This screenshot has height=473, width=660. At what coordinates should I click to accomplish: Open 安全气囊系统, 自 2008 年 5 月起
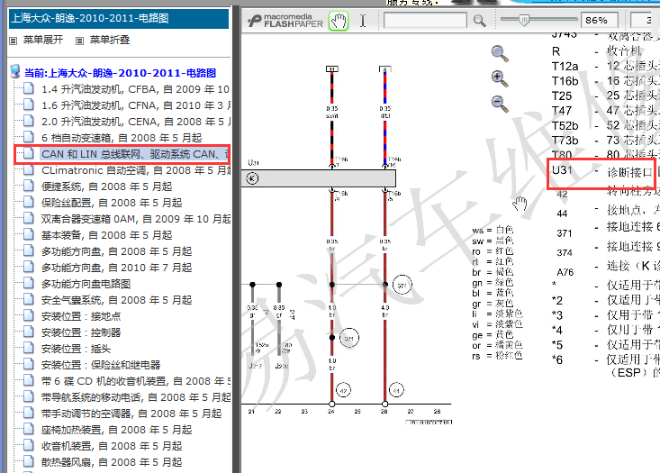(116, 300)
